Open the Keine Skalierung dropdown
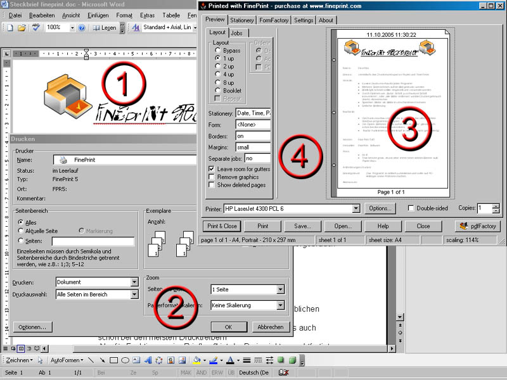507x380 pixels. coord(280,305)
